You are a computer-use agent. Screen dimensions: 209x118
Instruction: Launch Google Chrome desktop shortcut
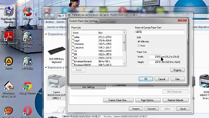point(27,88)
